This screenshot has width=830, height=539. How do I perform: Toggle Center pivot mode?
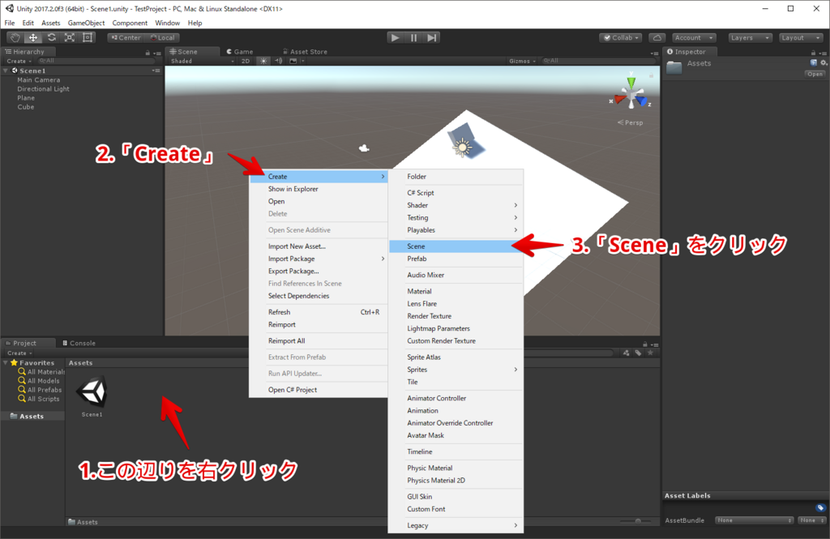click(126, 37)
